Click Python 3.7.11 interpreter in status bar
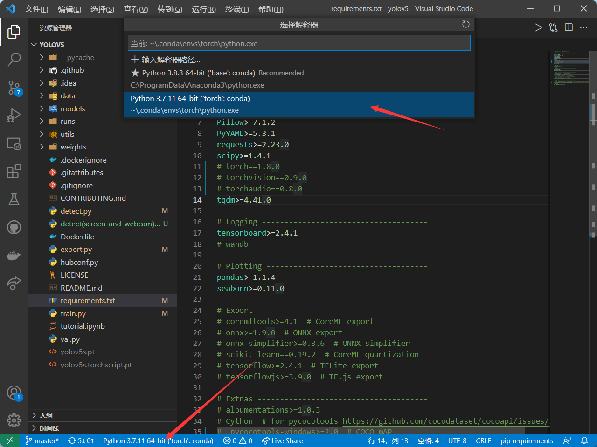This screenshot has height=447, width=597. 158,440
